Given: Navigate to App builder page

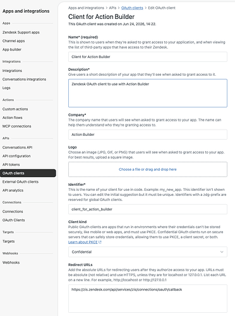Looking at the screenshot, I should coord(12,49).
